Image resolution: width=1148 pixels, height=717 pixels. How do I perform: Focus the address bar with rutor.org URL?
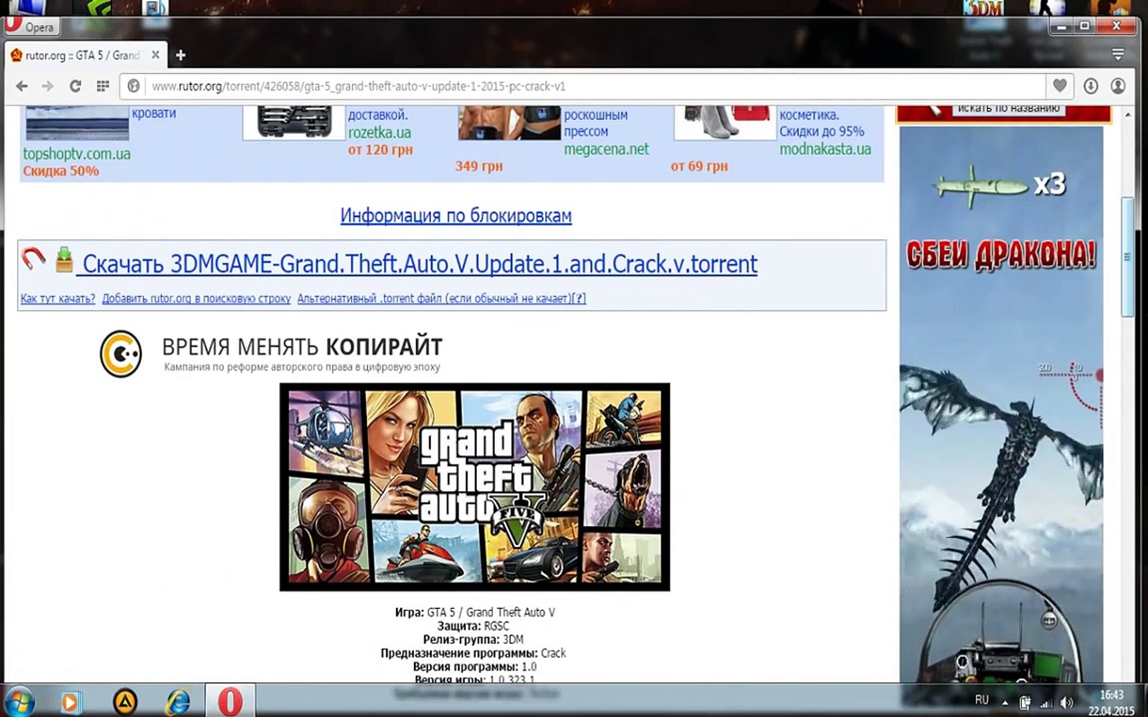pyautogui.click(x=582, y=86)
